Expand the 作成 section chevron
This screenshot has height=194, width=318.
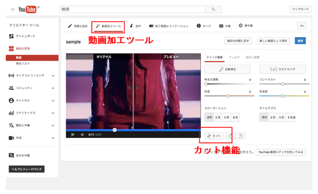tap(53, 138)
